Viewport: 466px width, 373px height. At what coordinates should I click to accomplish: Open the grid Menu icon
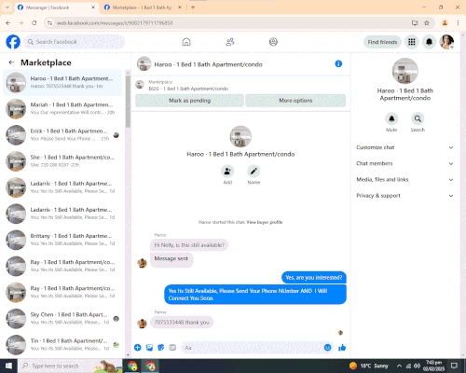tap(412, 42)
